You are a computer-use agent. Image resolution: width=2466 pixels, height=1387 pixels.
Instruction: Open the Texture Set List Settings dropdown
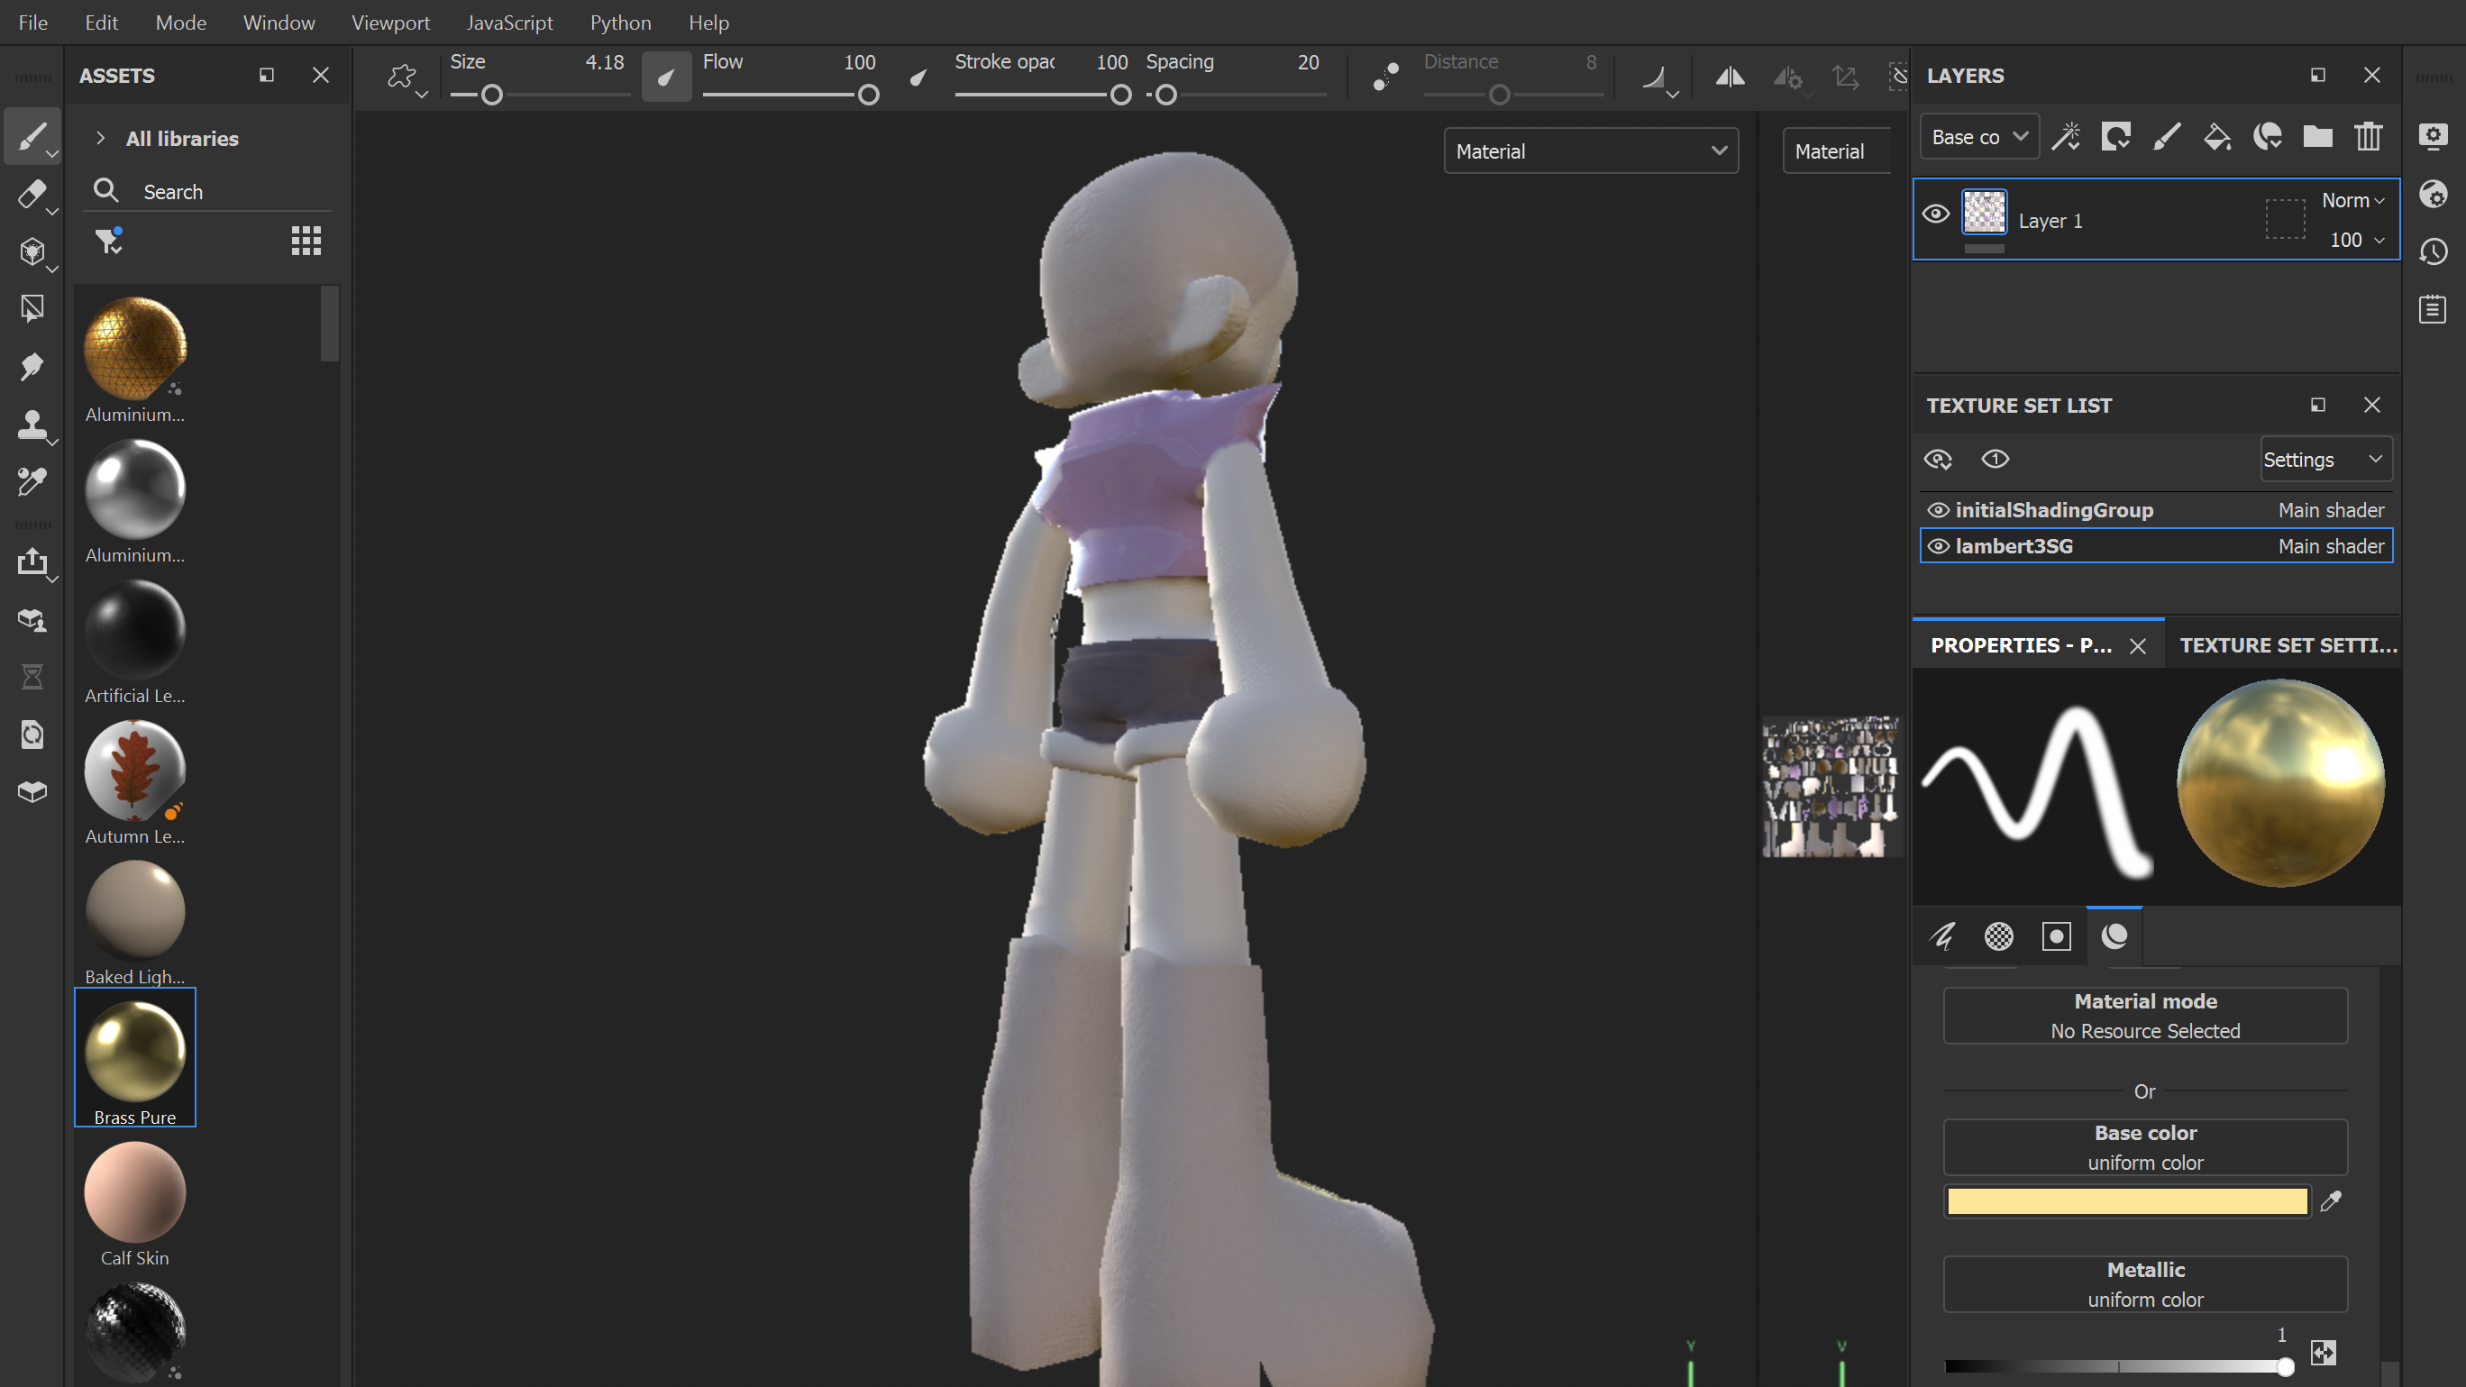[2325, 460]
